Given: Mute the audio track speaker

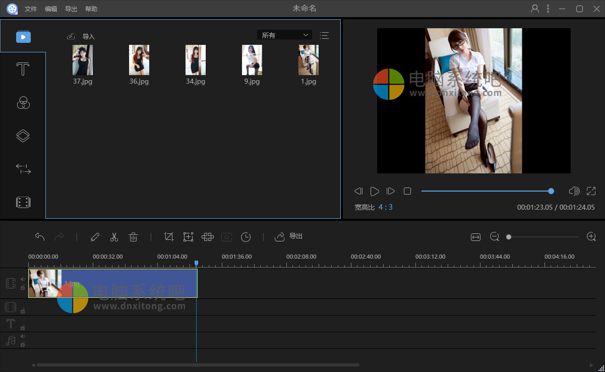Looking at the screenshot, I should click(23, 336).
